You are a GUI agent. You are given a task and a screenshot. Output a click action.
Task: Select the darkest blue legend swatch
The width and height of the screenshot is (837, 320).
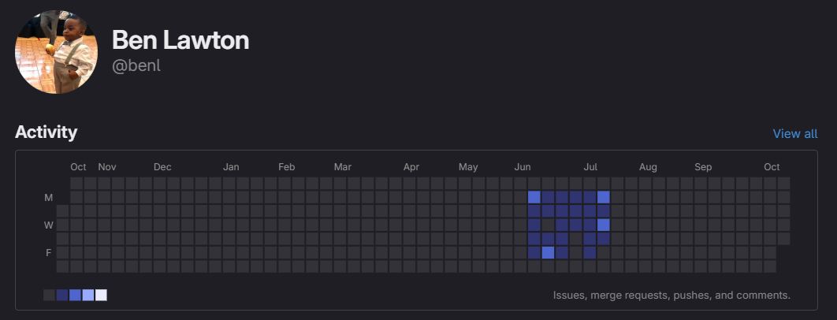point(62,295)
